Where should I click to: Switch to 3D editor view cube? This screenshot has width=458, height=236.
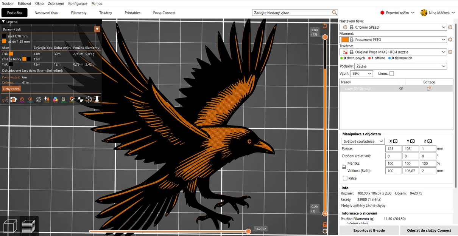(10, 226)
